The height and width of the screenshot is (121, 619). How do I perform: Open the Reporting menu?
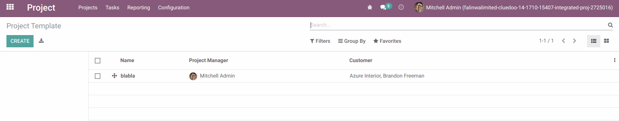[x=138, y=7]
